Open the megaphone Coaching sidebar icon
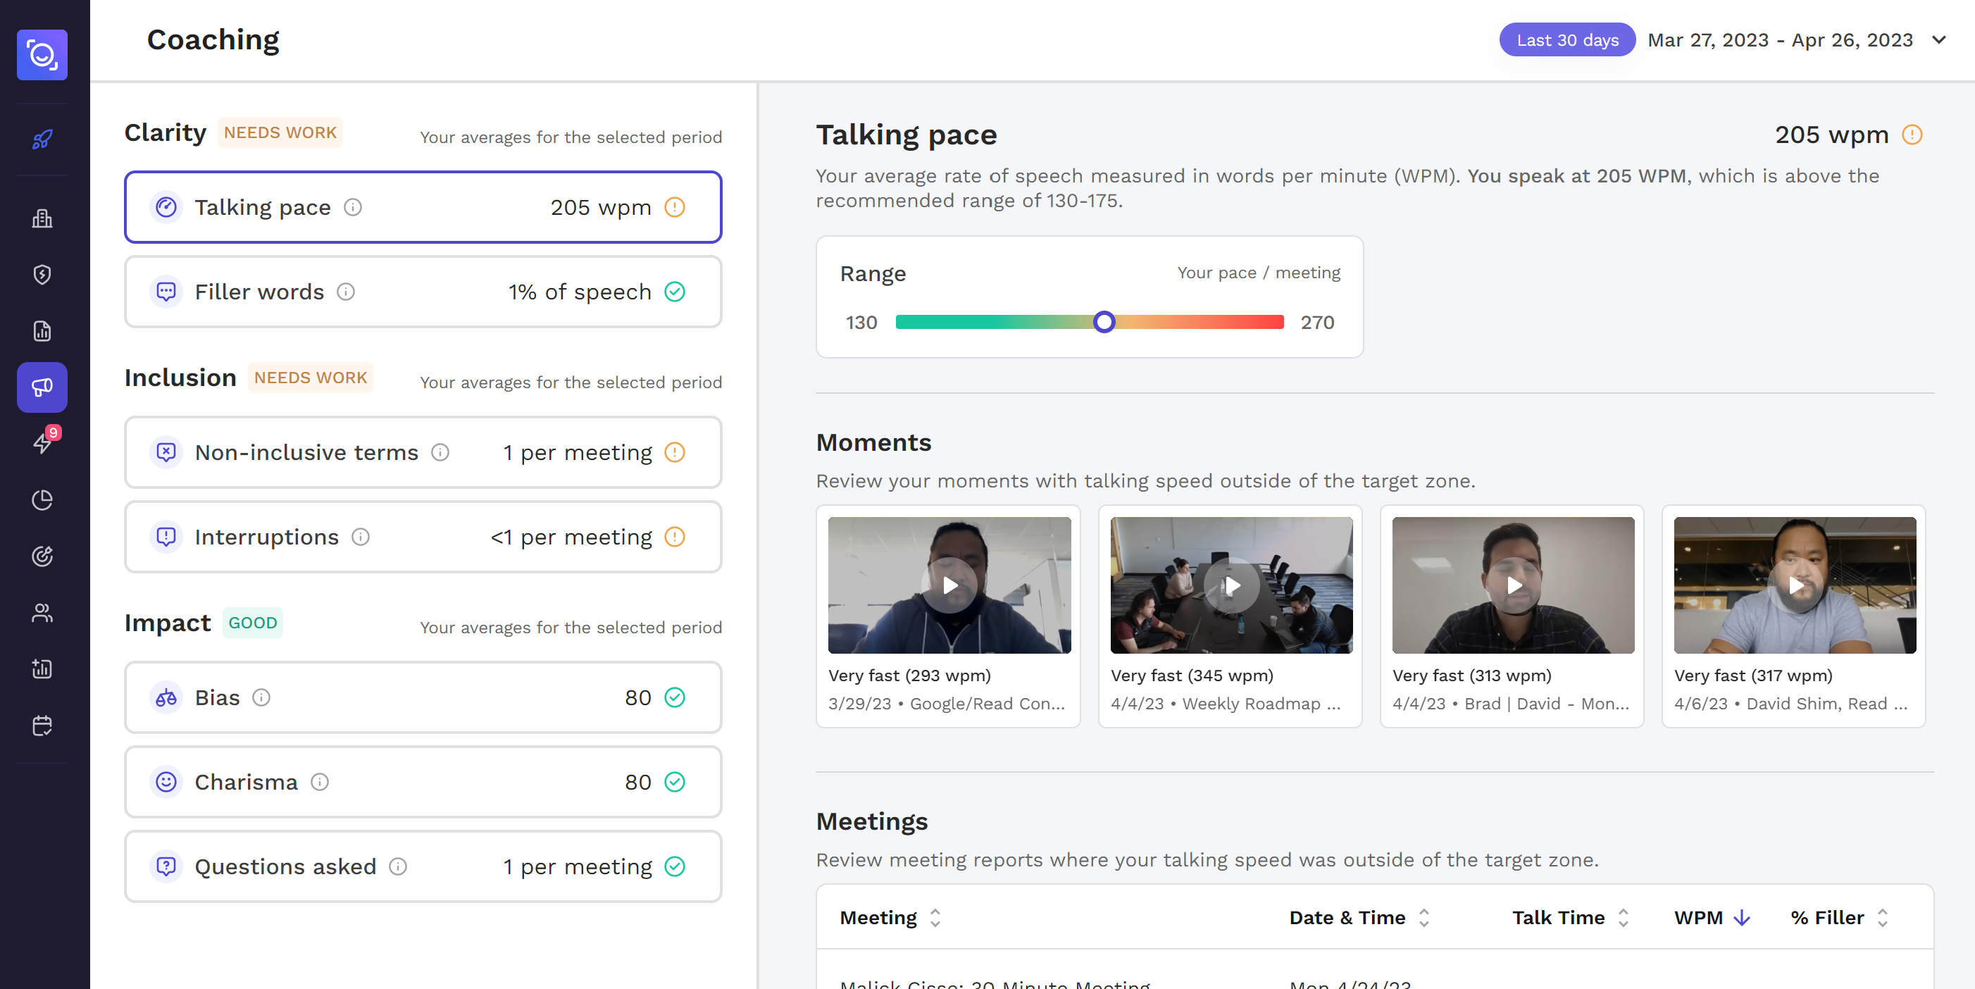Viewport: 1975px width, 989px height. [42, 387]
